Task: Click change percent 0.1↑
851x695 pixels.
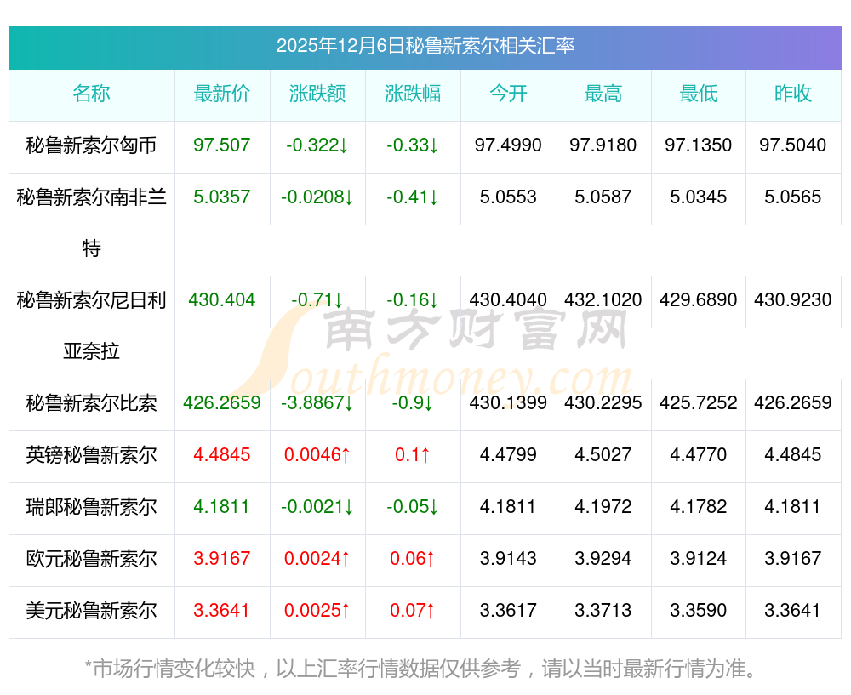Action: click(x=413, y=454)
